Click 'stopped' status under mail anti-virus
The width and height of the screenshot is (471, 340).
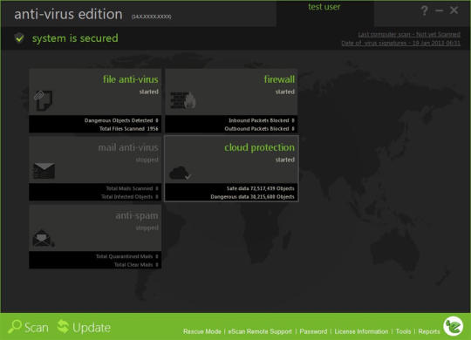pos(147,160)
